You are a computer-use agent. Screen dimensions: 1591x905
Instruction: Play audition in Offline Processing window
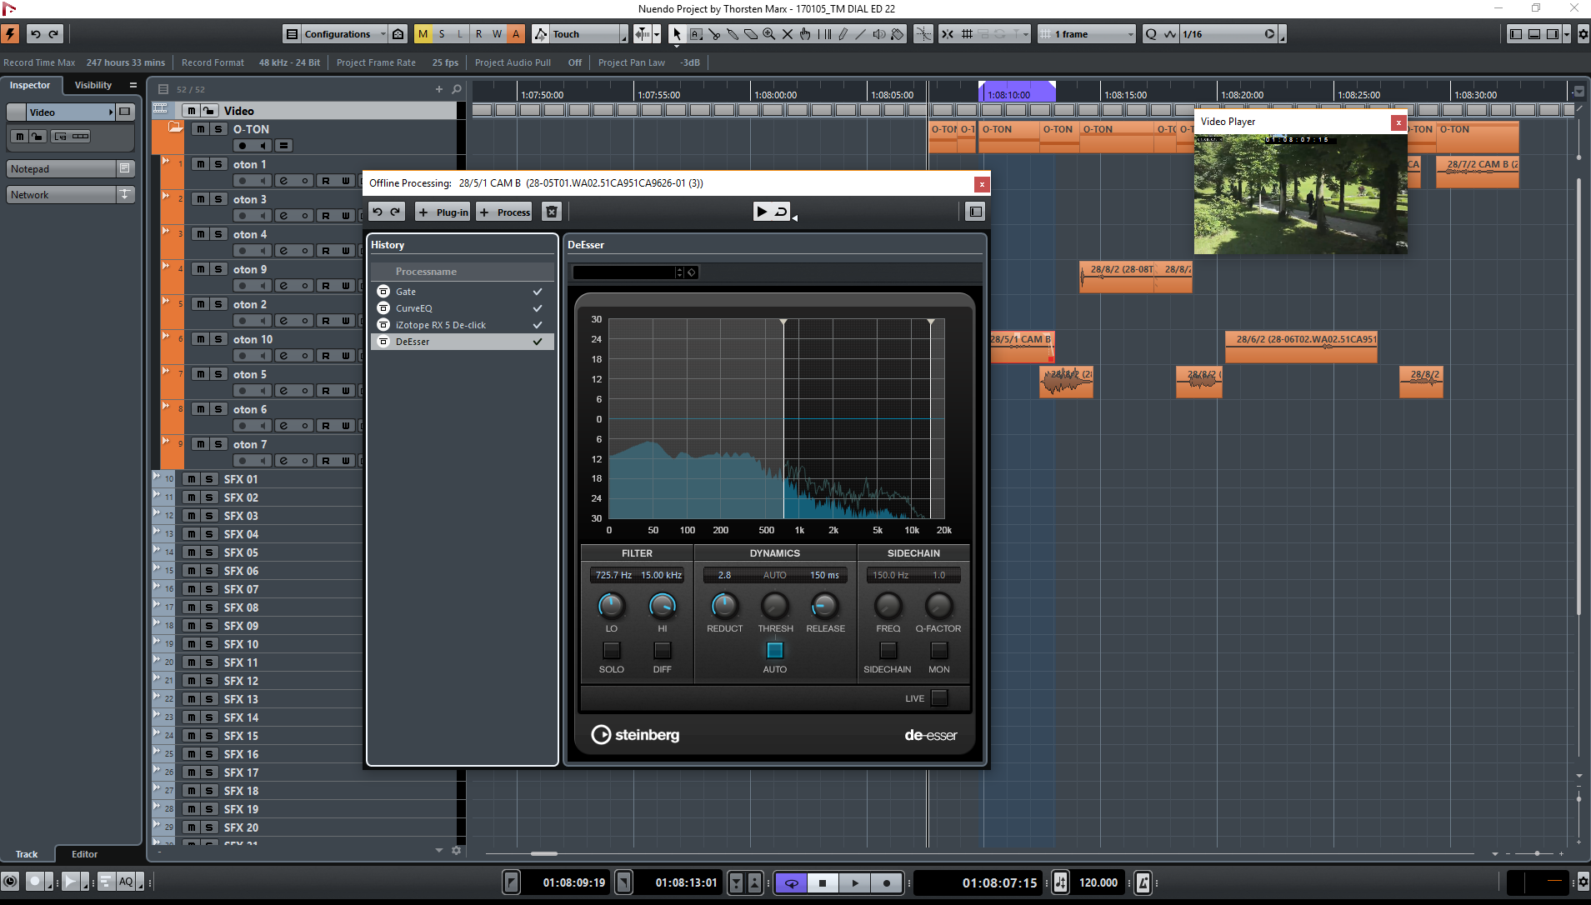[762, 212]
